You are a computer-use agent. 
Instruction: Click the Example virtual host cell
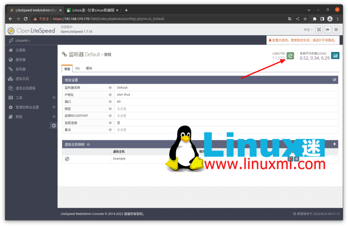click(x=119, y=159)
